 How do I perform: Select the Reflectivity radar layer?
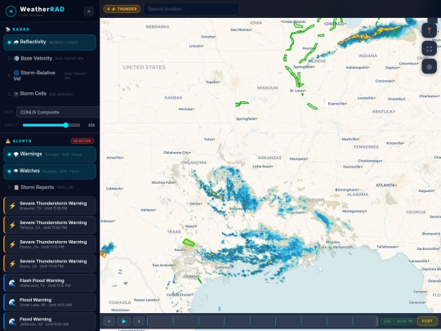point(50,42)
